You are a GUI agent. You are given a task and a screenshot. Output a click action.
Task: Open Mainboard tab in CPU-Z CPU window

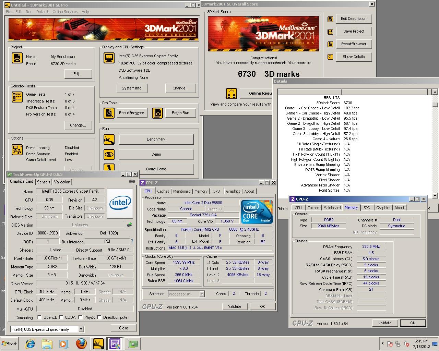tap(182, 191)
